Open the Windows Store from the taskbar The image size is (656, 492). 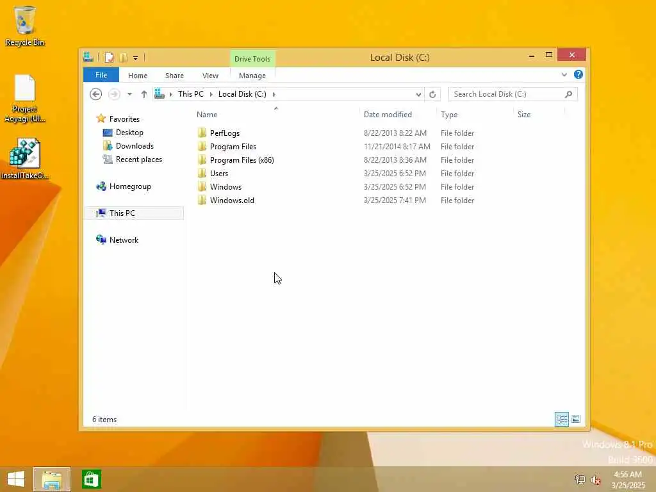click(x=92, y=479)
